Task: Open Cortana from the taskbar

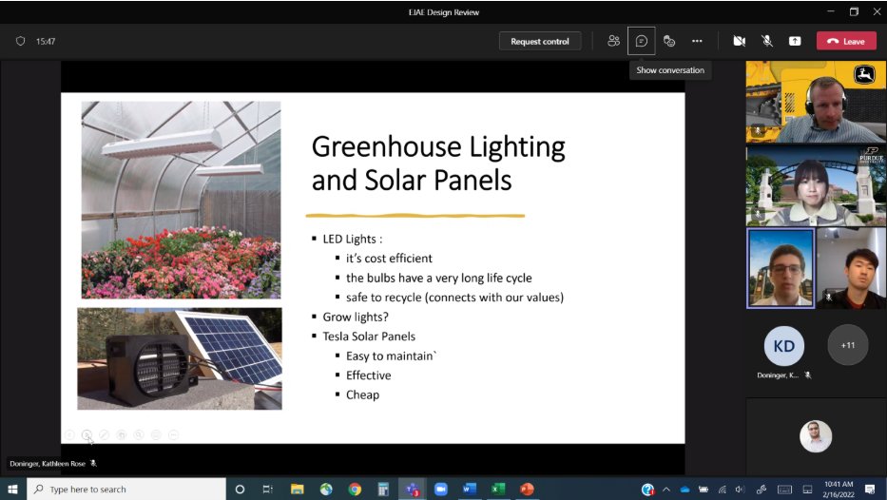Action: click(240, 490)
